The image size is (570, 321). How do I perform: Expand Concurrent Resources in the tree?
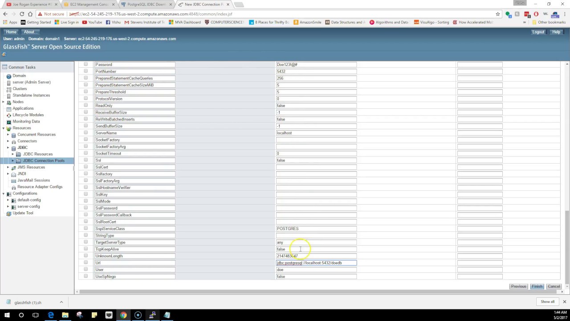coord(8,135)
